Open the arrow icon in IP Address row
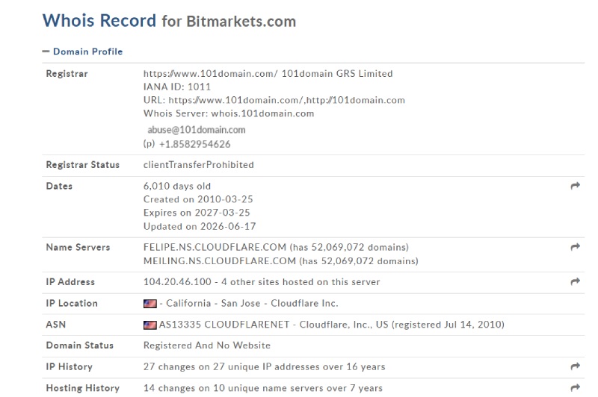Screen dimensions: 598x397 (575, 281)
